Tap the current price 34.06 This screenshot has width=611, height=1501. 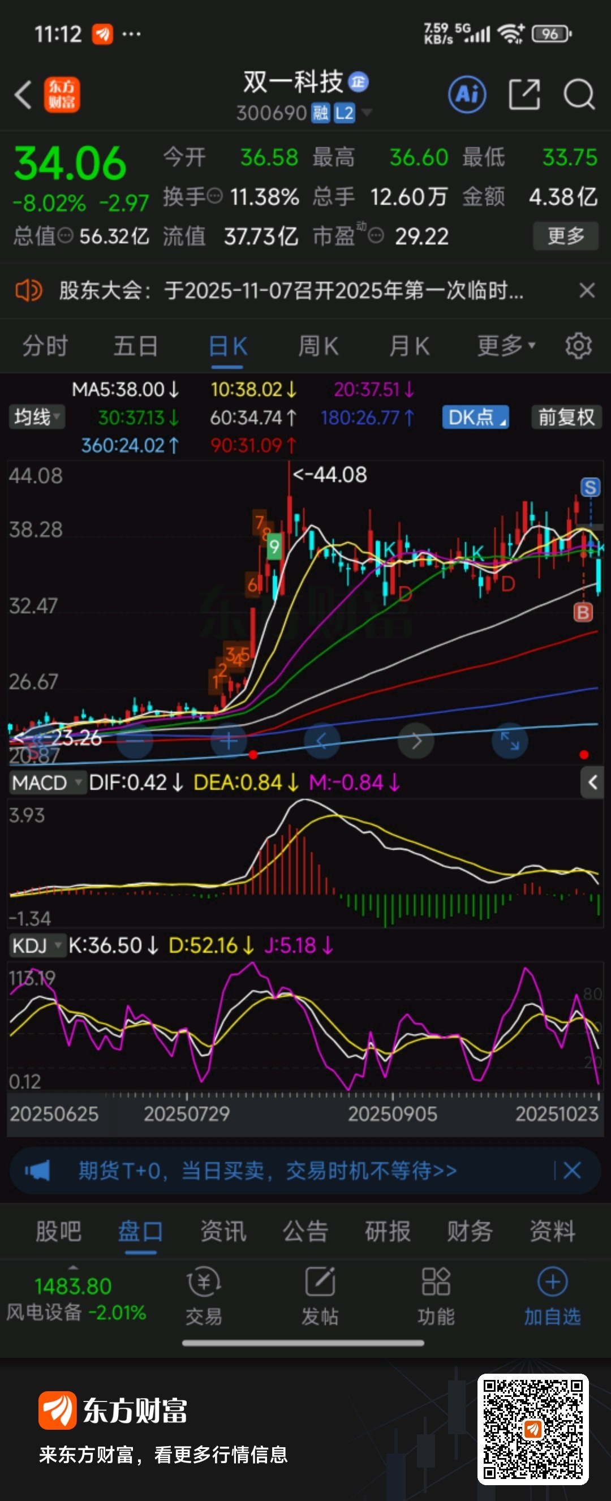pyautogui.click(x=70, y=163)
